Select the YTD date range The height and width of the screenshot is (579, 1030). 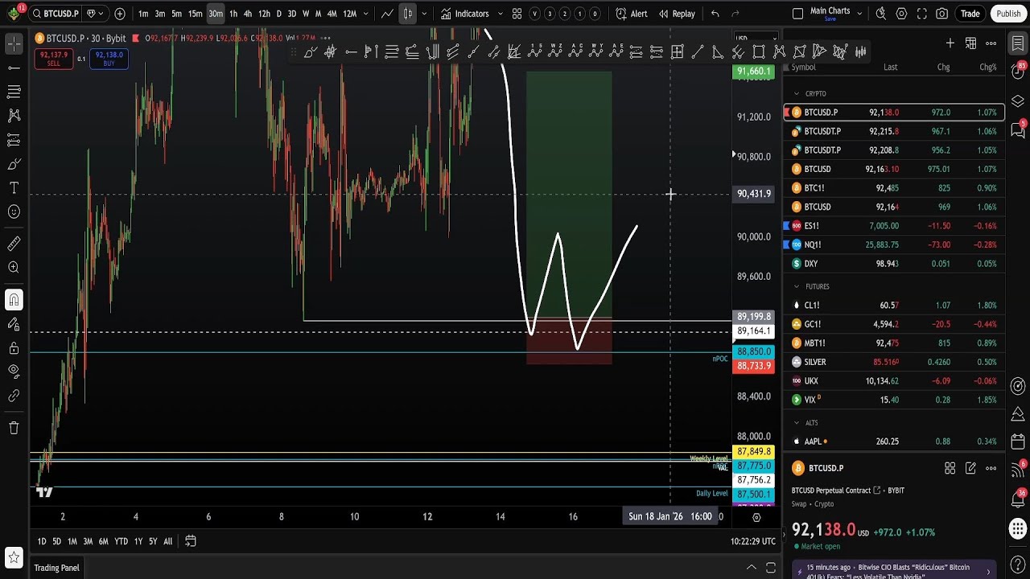tap(121, 542)
